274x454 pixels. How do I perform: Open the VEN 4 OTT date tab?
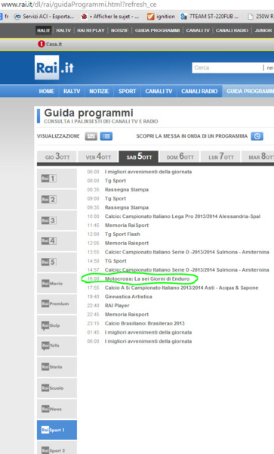pos(98,157)
